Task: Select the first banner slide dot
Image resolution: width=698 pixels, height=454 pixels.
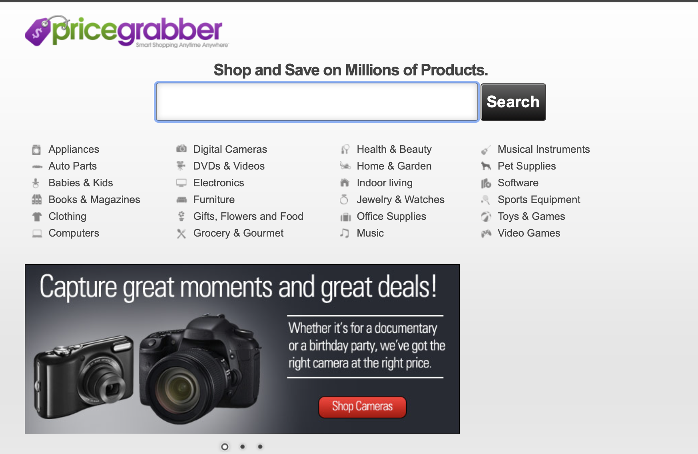Action: (x=225, y=447)
